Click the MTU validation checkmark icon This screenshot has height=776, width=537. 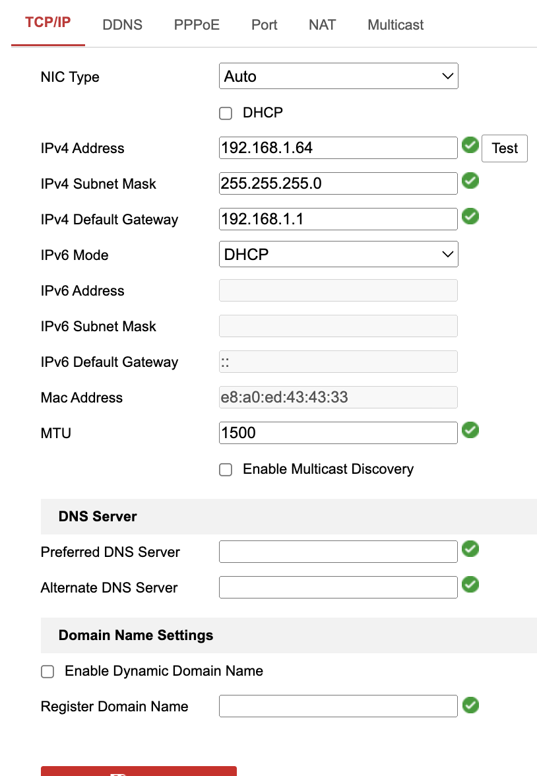470,430
